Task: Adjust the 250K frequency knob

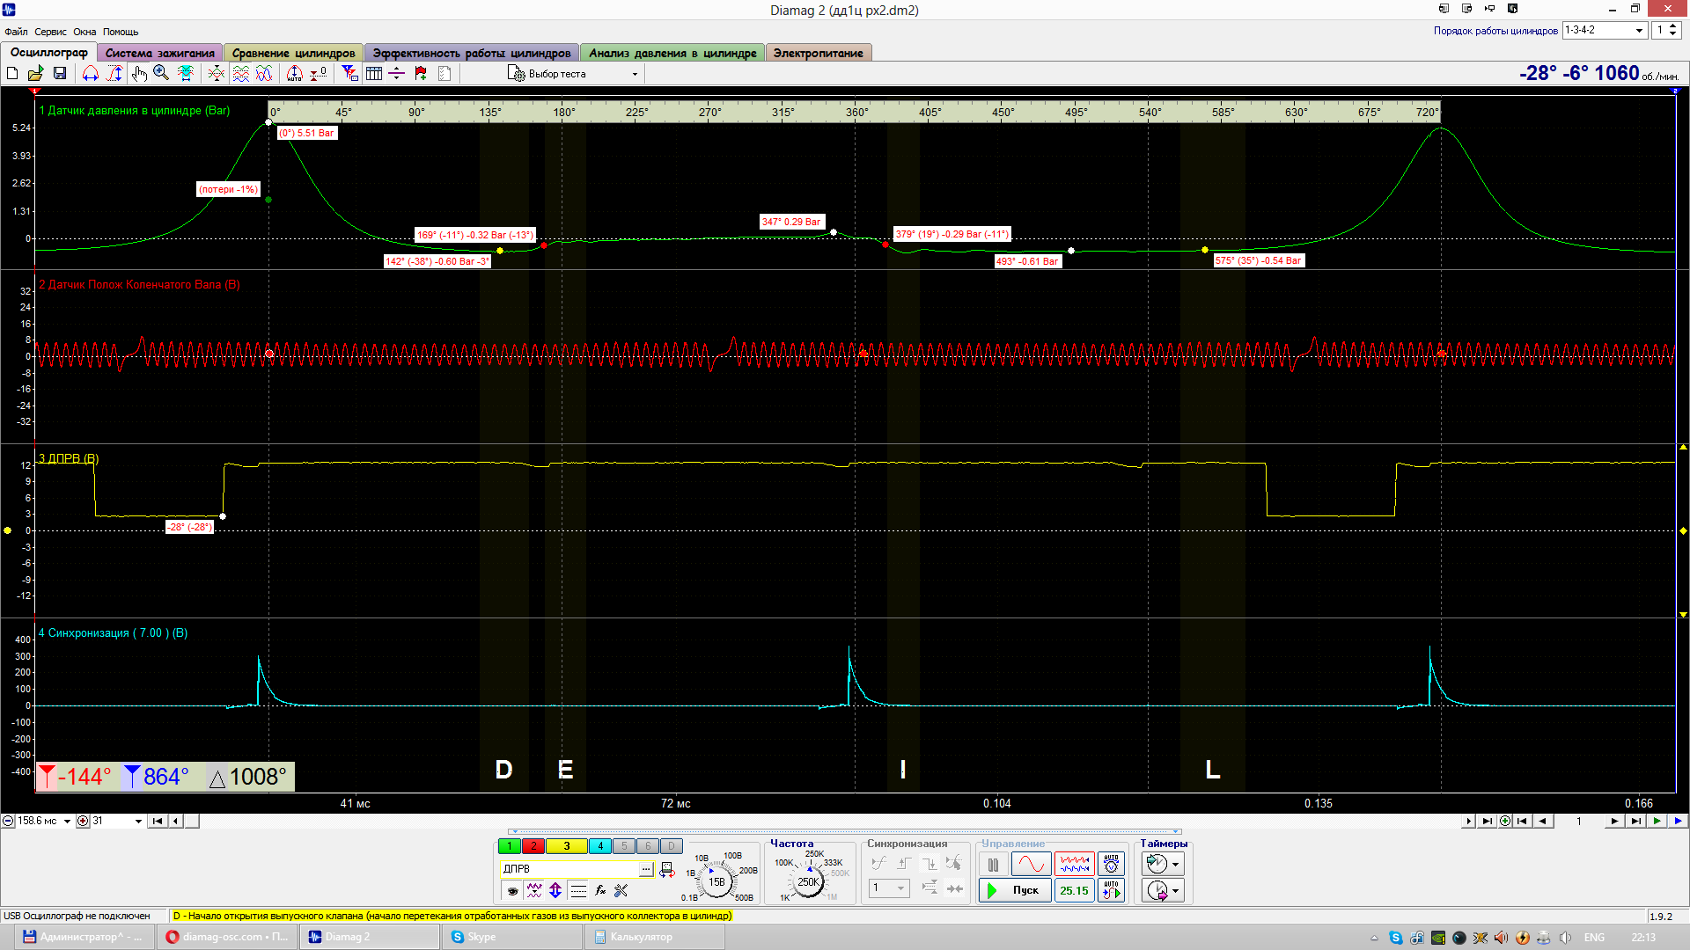Action: coord(807,881)
